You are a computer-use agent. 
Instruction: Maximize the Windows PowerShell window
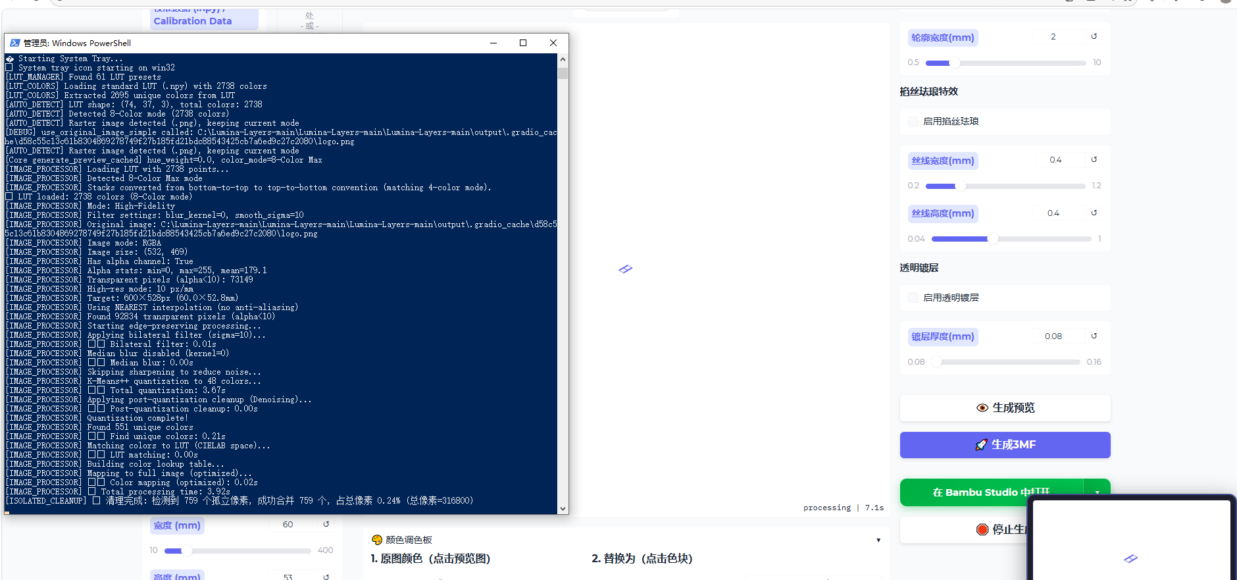(523, 43)
